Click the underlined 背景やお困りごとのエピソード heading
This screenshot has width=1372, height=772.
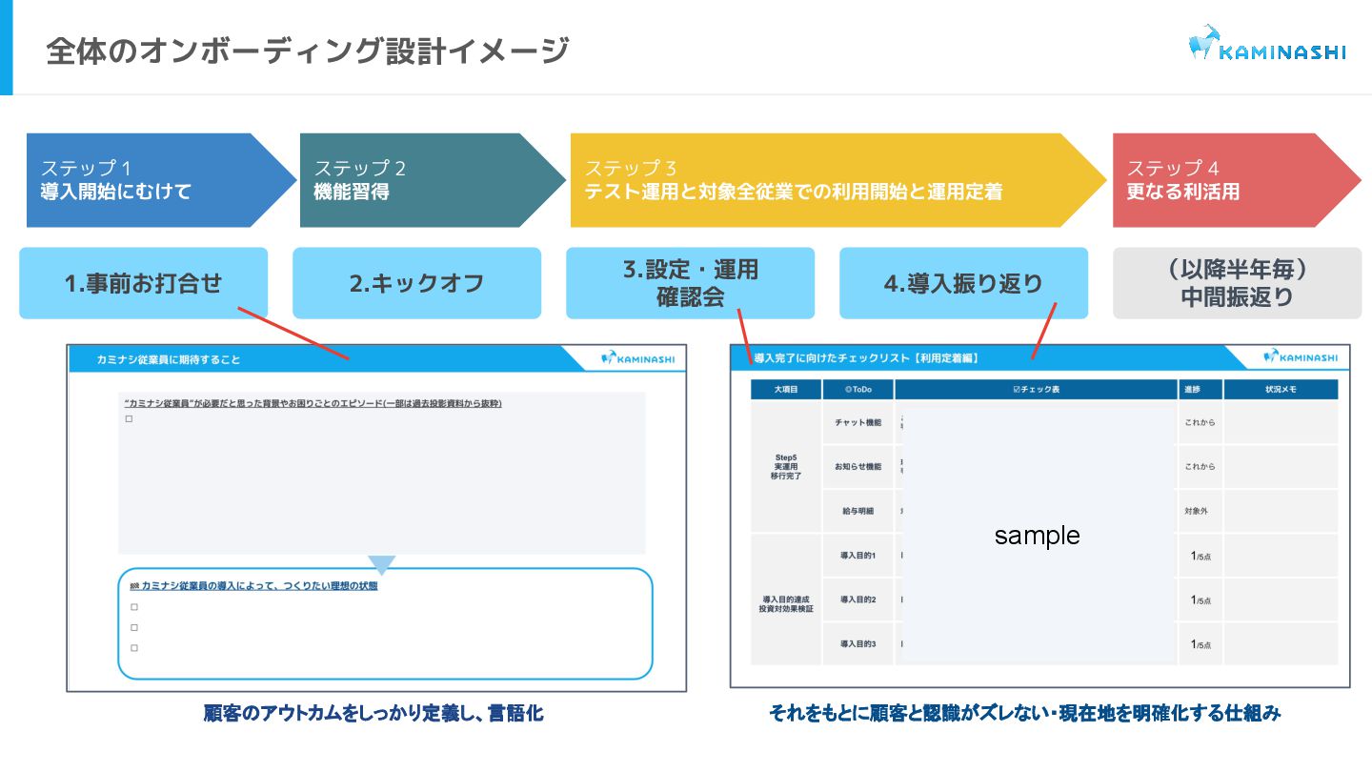coord(313,403)
